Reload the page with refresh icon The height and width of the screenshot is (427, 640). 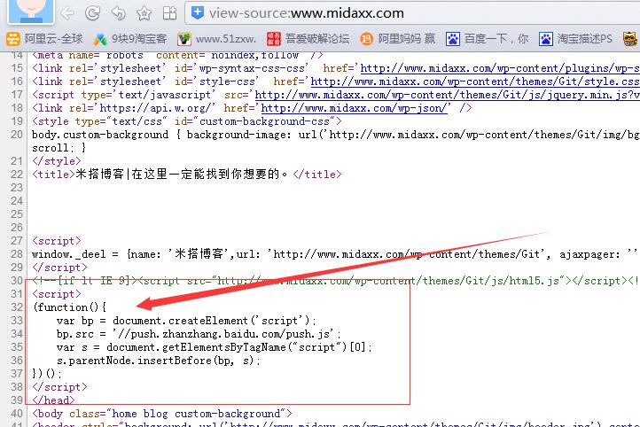[x=93, y=13]
